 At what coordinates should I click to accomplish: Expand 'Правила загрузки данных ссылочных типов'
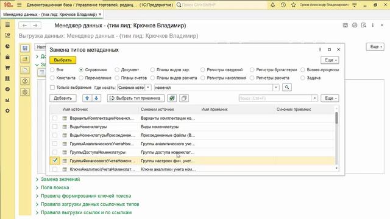pos(90,204)
